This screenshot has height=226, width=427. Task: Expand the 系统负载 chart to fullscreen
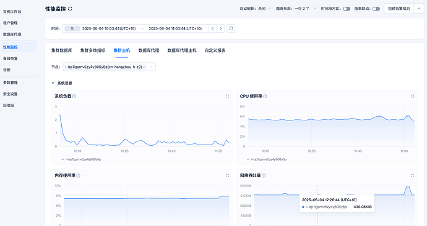pyautogui.click(x=227, y=96)
